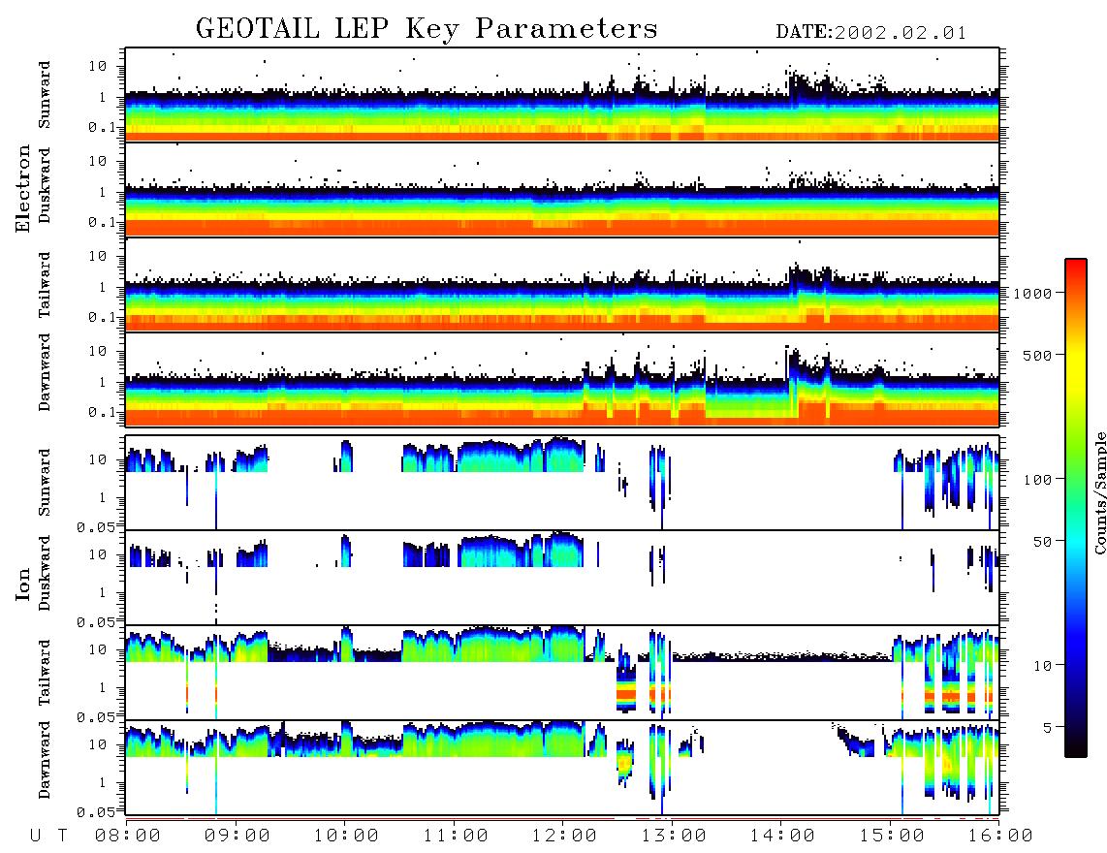Click the dark bottom of the colorbar
Screen dimensions: 1107x853
(1076, 742)
